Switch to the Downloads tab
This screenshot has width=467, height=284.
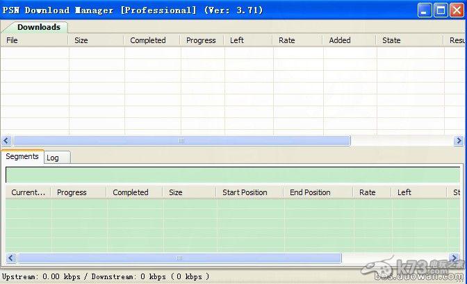pyautogui.click(x=38, y=27)
